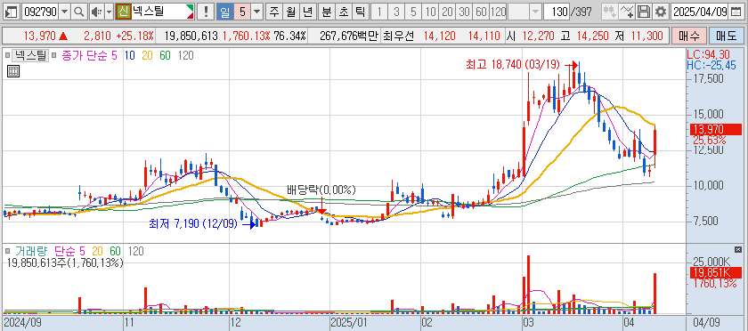Viewport: 748px width, 331px height.
Task: Click the 매도 sell button
Action: click(726, 36)
